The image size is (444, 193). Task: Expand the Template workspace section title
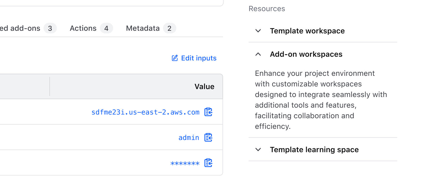307,31
